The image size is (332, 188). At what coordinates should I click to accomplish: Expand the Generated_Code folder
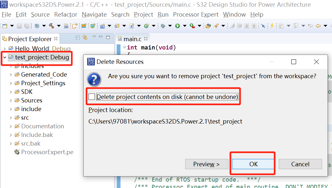[11, 74]
